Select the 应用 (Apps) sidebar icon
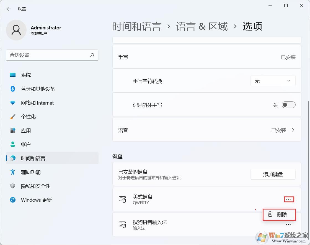 (x=13, y=130)
